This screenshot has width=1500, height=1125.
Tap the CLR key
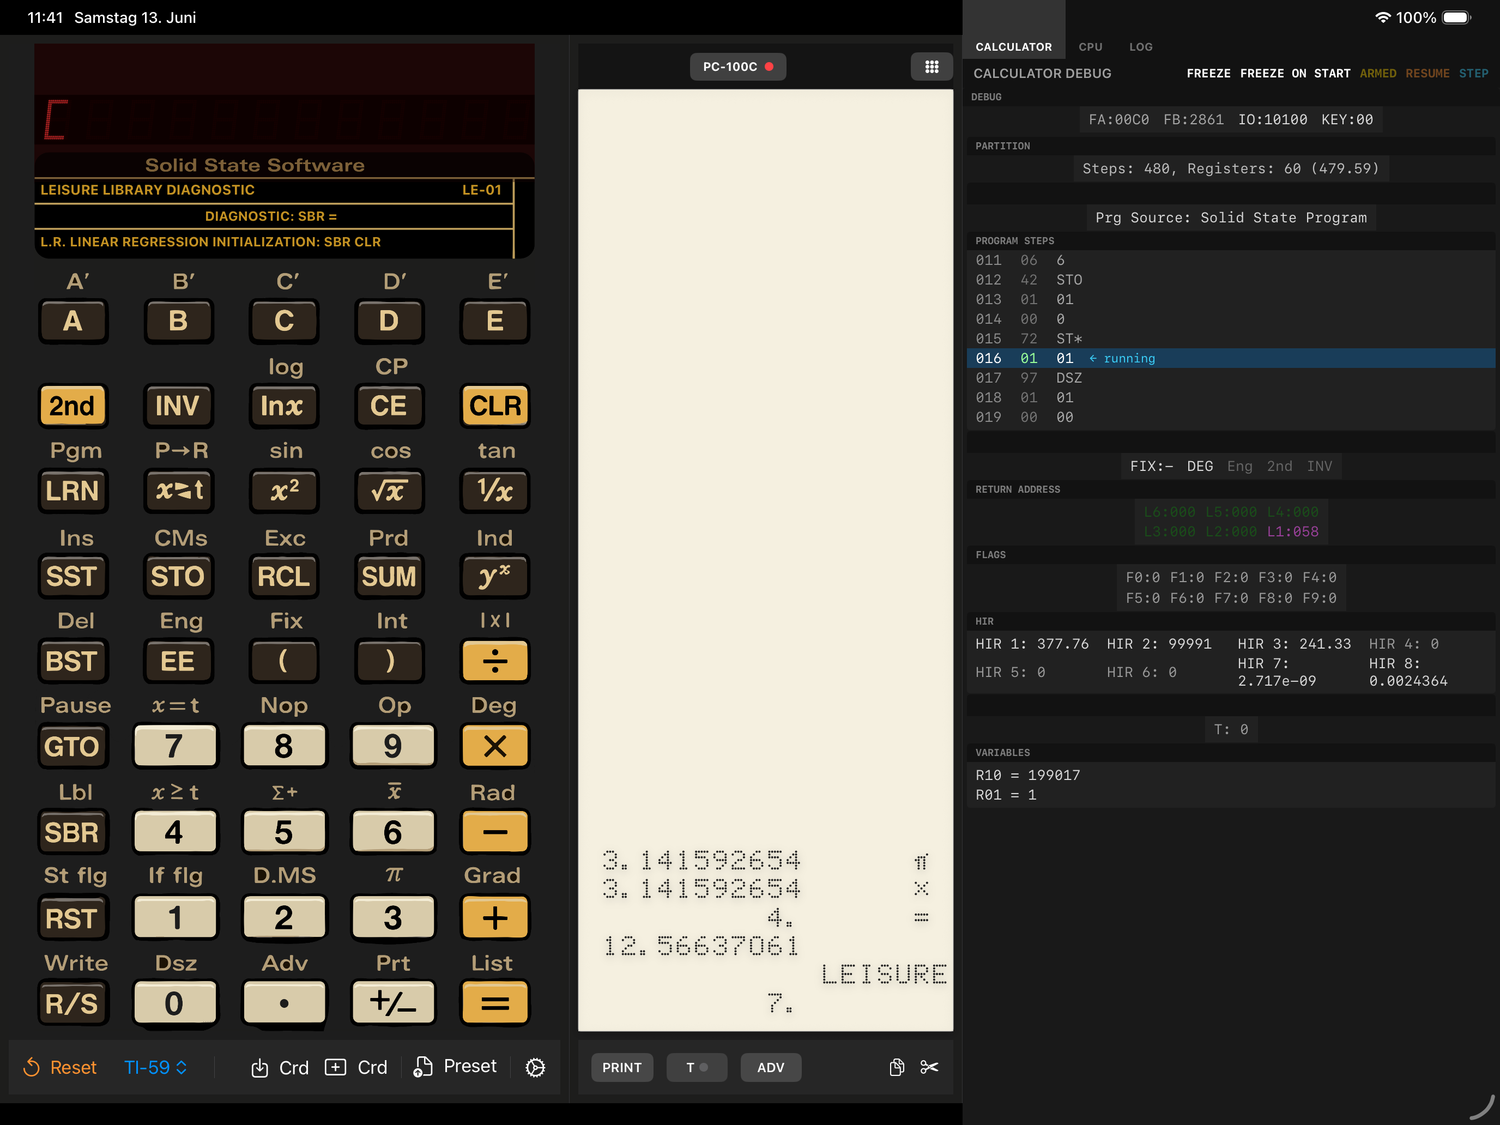click(x=494, y=406)
